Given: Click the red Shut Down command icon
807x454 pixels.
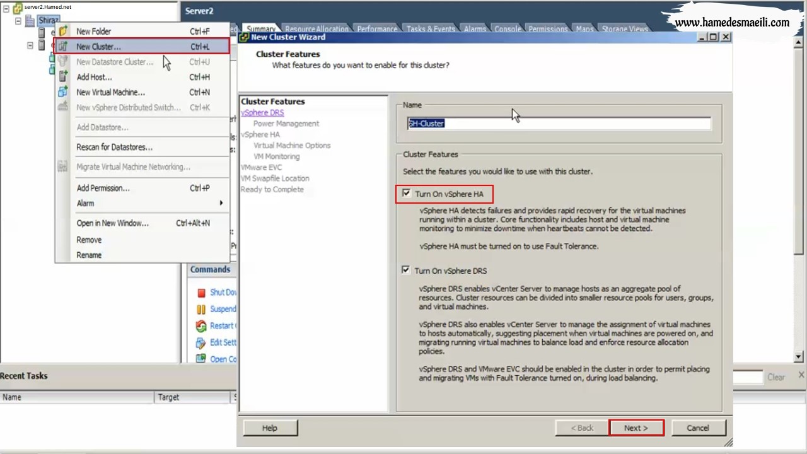Looking at the screenshot, I should click(x=201, y=293).
